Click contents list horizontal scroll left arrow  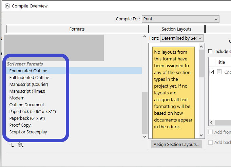tap(212, 122)
